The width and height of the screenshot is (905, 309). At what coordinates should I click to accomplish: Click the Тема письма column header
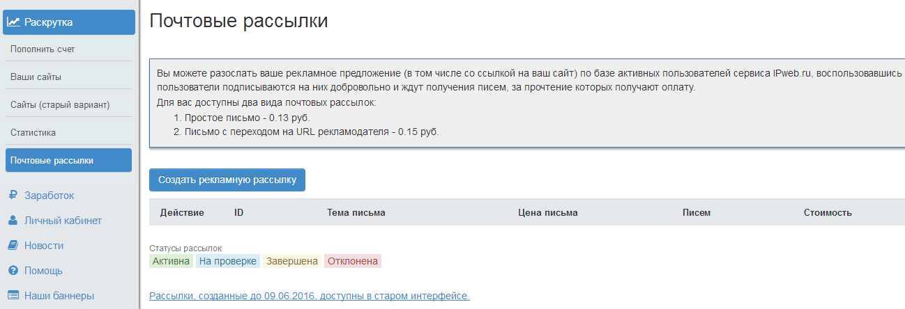click(356, 212)
